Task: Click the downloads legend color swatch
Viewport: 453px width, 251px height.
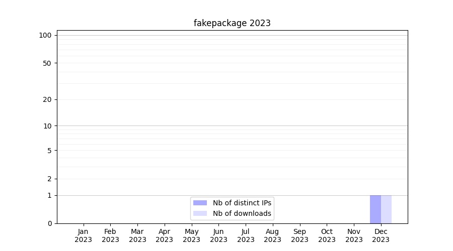Action: [x=200, y=213]
